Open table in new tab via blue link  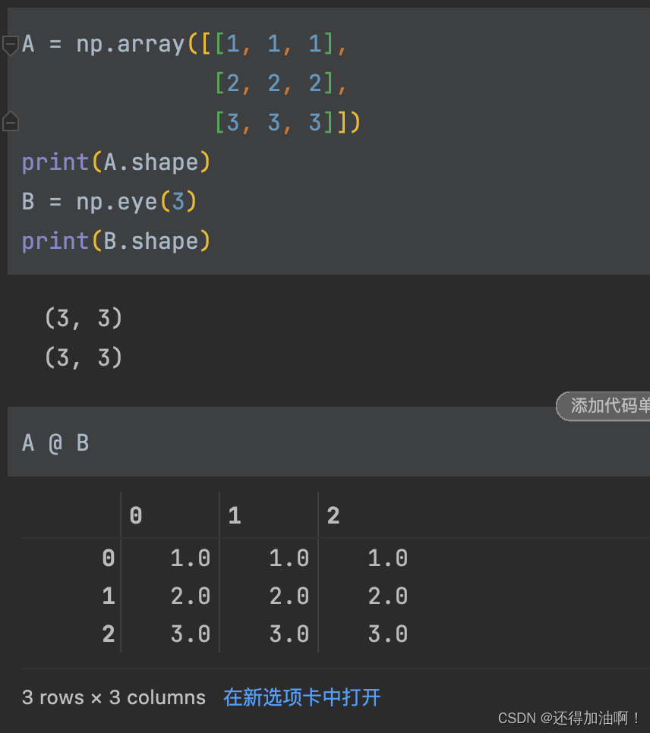[301, 697]
